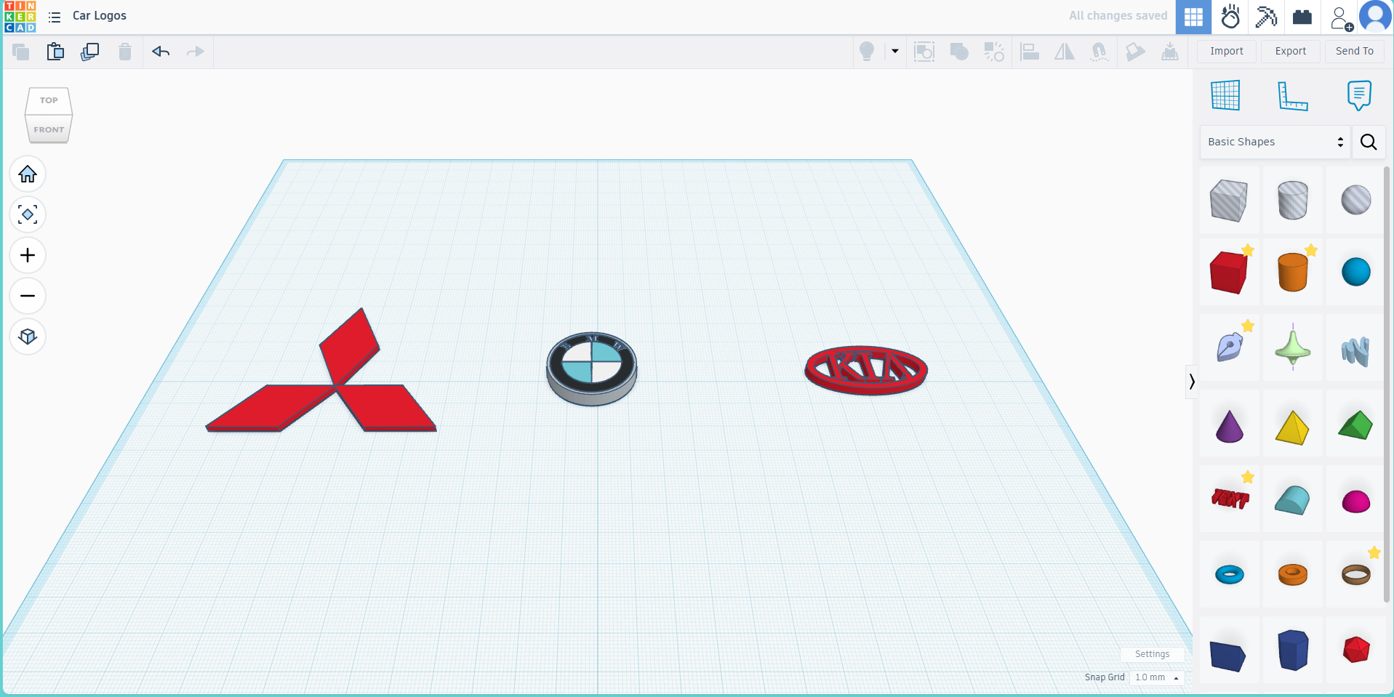Switch to Blocks pickaxe mode

(1266, 17)
